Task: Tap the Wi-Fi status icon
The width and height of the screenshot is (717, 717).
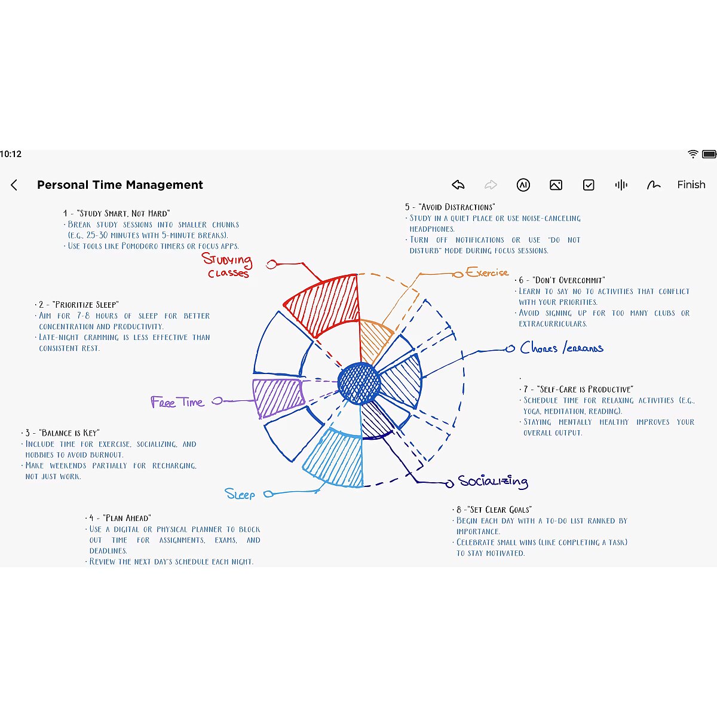Action: 693,154
